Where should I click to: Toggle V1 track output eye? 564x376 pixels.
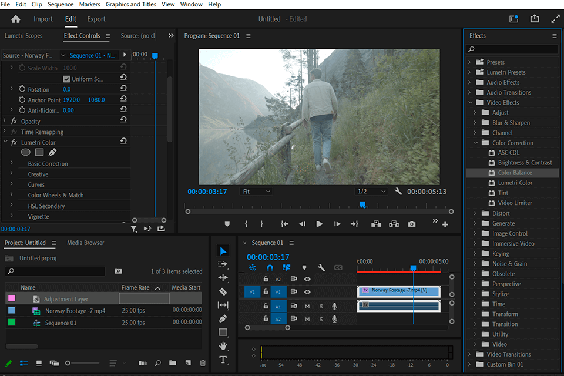tap(307, 292)
